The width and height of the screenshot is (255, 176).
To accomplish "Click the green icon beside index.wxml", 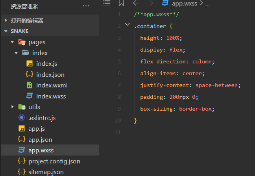I will pos(30,85).
